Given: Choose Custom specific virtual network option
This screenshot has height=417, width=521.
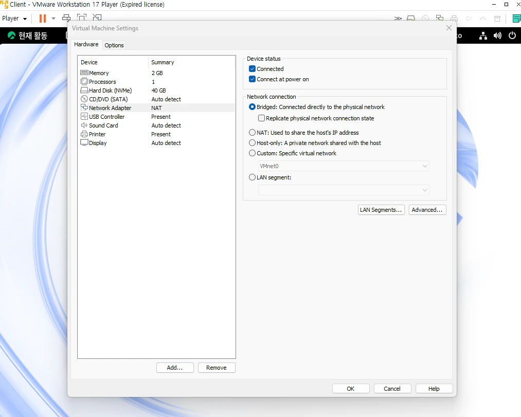Looking at the screenshot, I should pos(252,153).
